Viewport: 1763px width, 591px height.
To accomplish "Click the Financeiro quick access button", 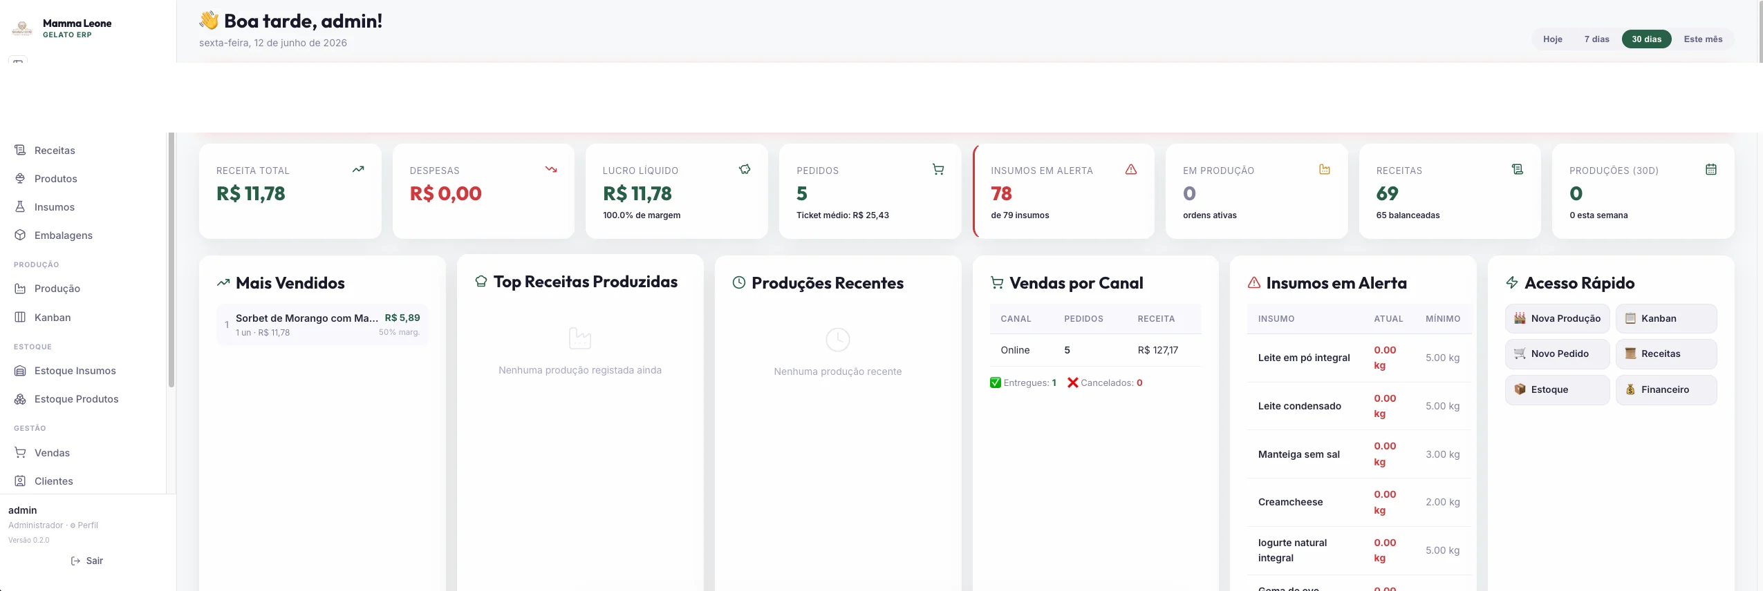I will (x=1666, y=390).
